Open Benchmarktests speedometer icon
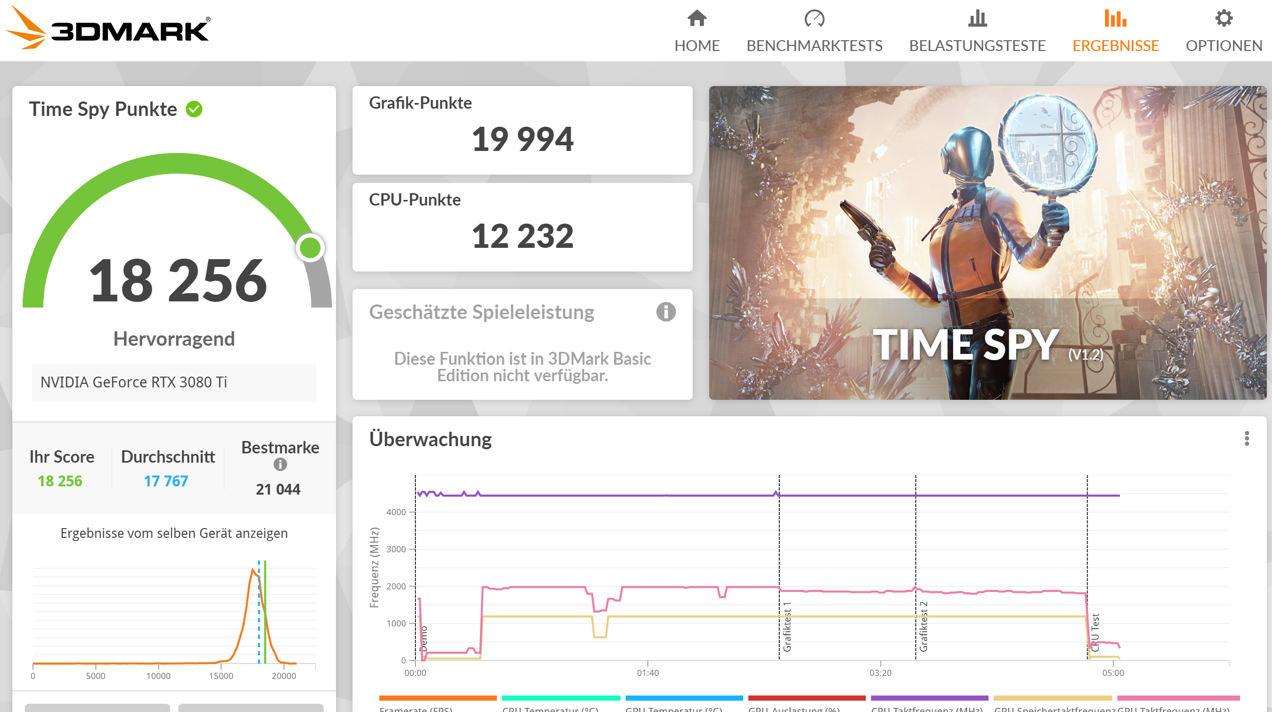 (814, 19)
